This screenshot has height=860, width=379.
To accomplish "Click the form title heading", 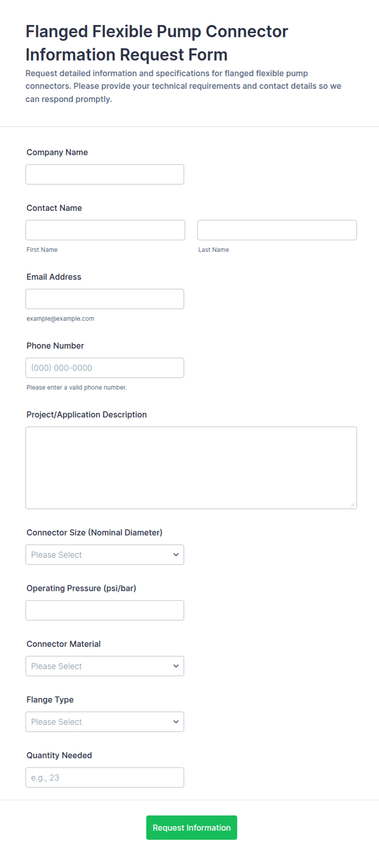I will tap(157, 43).
